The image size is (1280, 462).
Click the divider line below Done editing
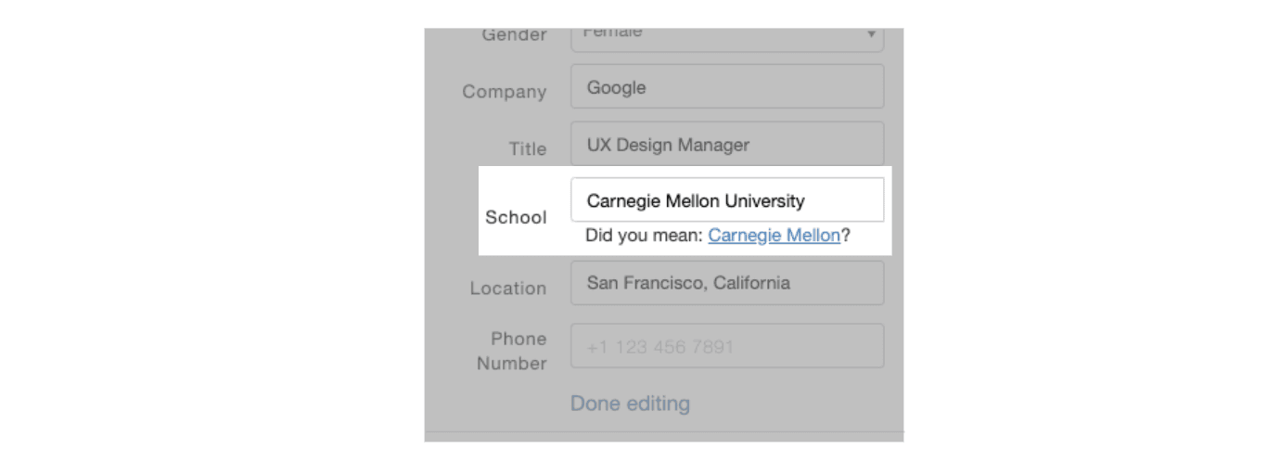coord(664,431)
